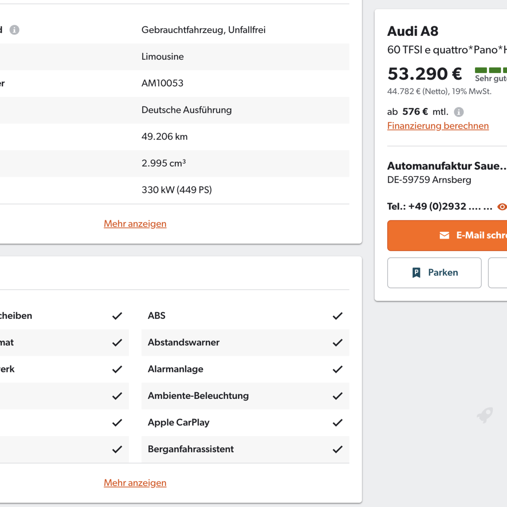Select the '2.995 cm³' displacement value
507x507 pixels.
164,163
